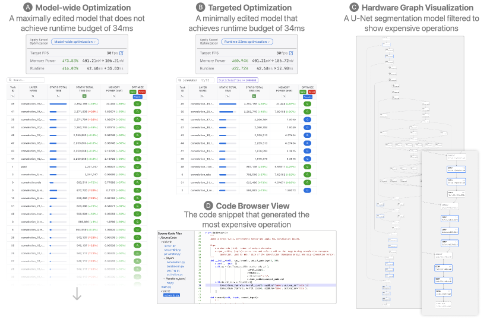The width and height of the screenshot is (493, 325).
Task: Click highlighted code line 39 in code browser
Action: point(271,285)
